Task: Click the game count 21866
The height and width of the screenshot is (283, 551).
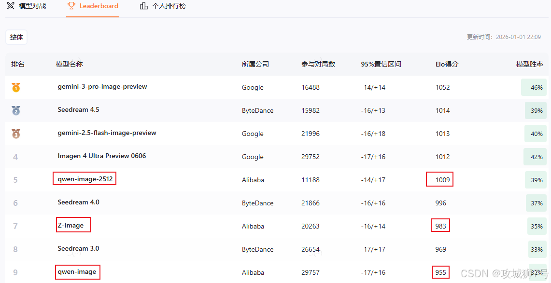Action: (311, 203)
